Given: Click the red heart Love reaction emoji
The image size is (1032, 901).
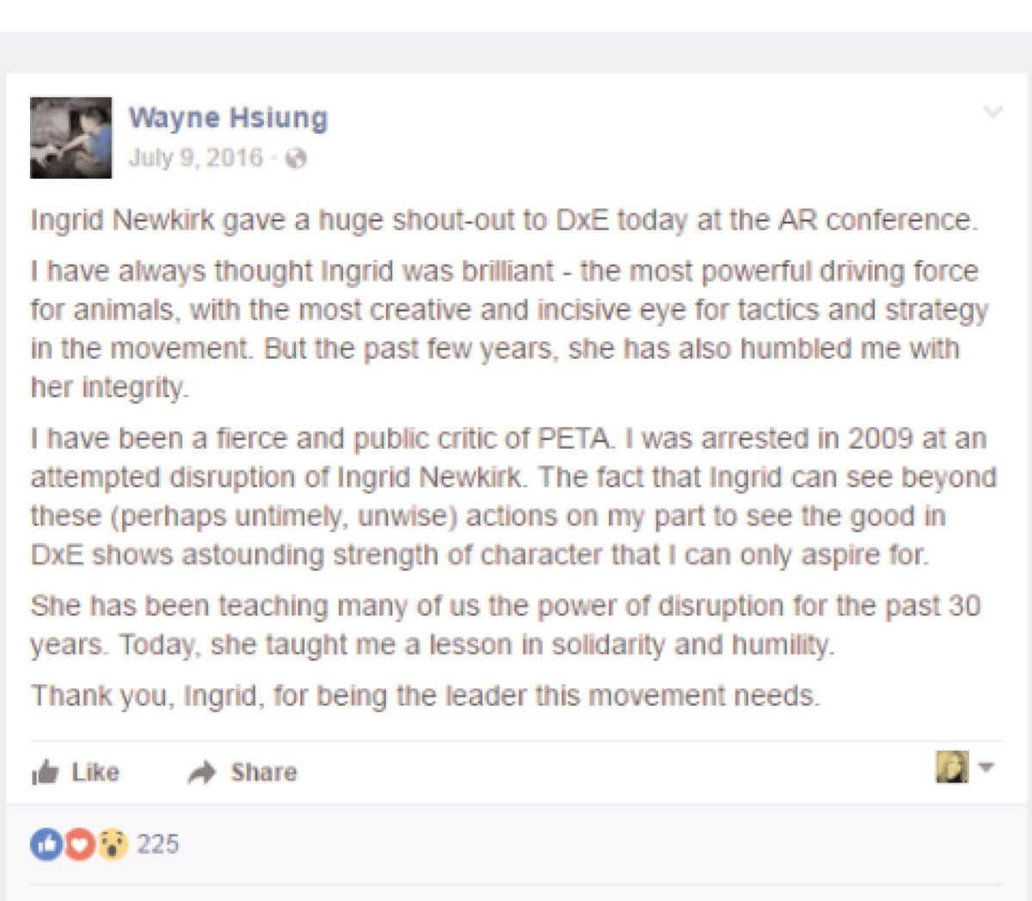Looking at the screenshot, I should [x=78, y=844].
